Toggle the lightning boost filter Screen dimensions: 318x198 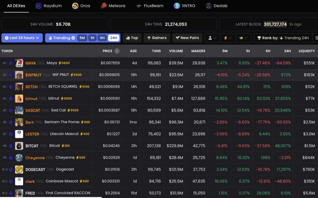pos(228,38)
